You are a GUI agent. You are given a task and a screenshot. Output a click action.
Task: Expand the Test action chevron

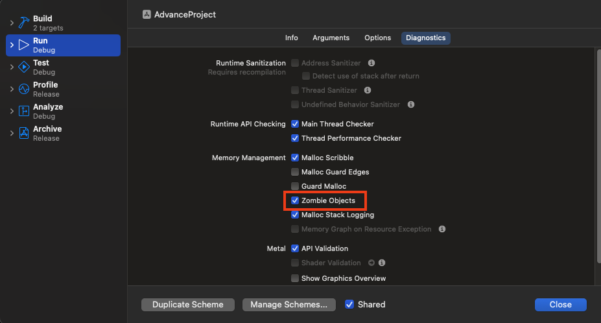click(12, 67)
